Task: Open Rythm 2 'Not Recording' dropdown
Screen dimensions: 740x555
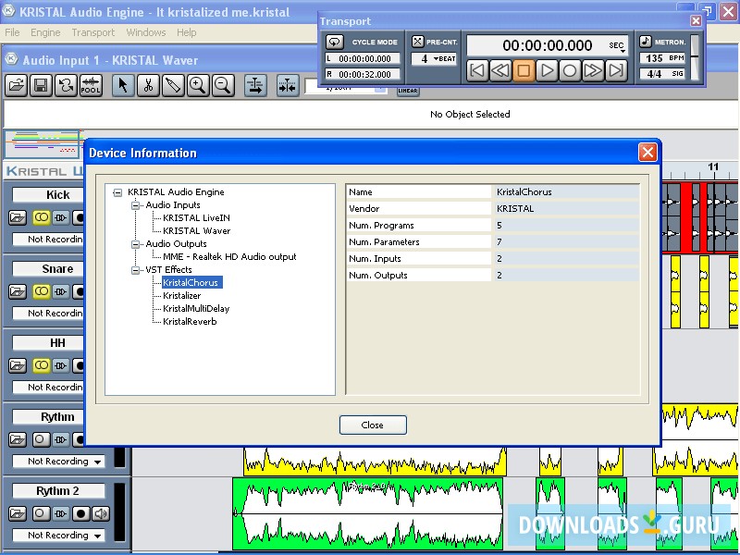Action: [x=59, y=536]
